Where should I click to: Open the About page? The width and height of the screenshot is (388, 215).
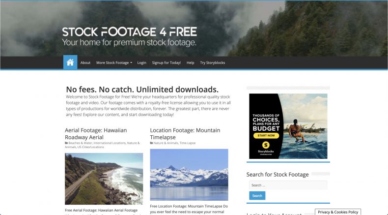pos(85,63)
